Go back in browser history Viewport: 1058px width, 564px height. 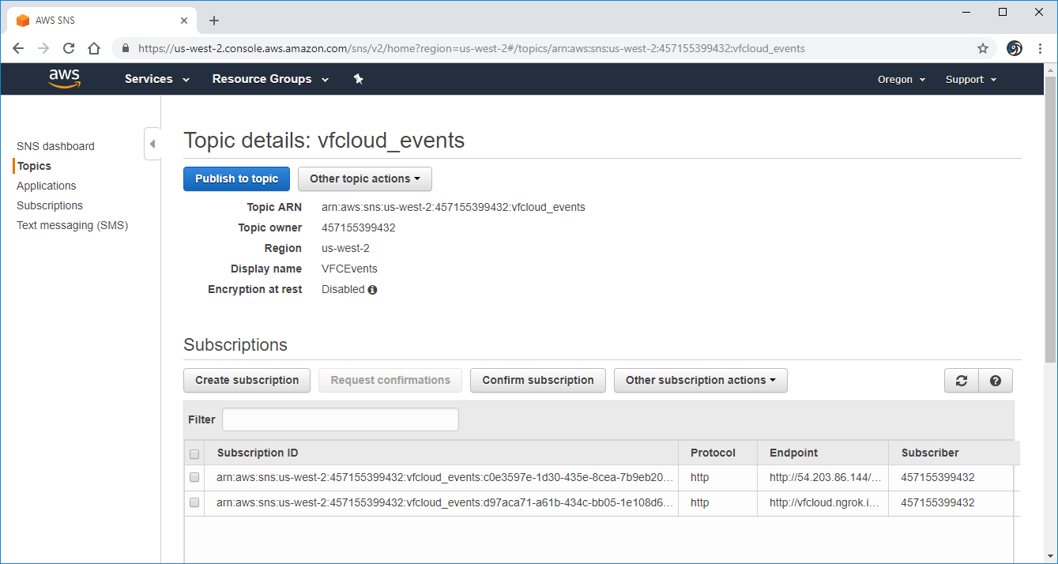(19, 48)
